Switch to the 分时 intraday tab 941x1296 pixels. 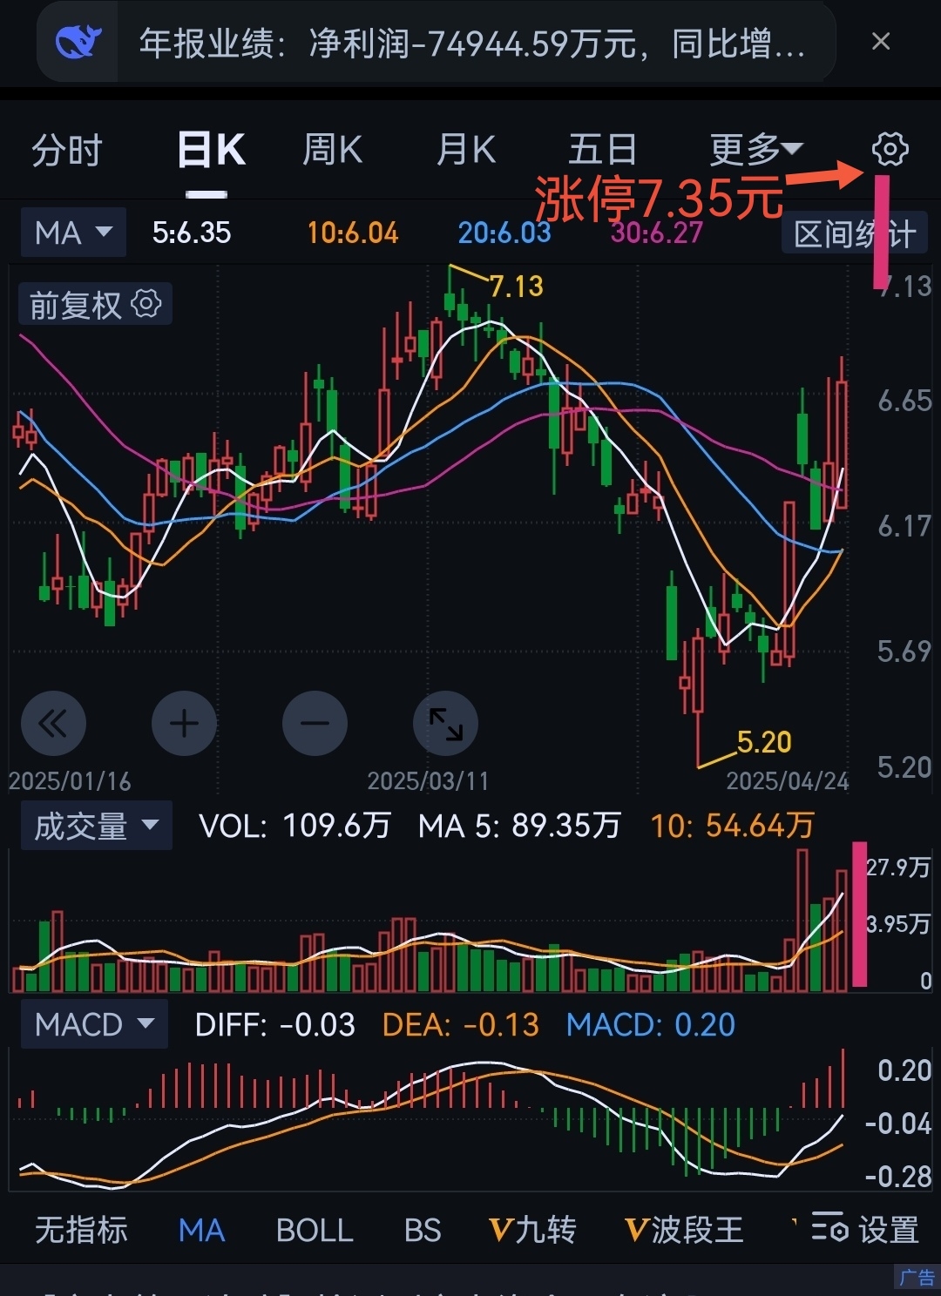coord(67,151)
